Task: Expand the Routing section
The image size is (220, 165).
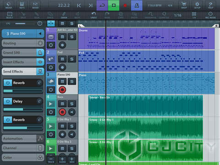Action: (23, 43)
